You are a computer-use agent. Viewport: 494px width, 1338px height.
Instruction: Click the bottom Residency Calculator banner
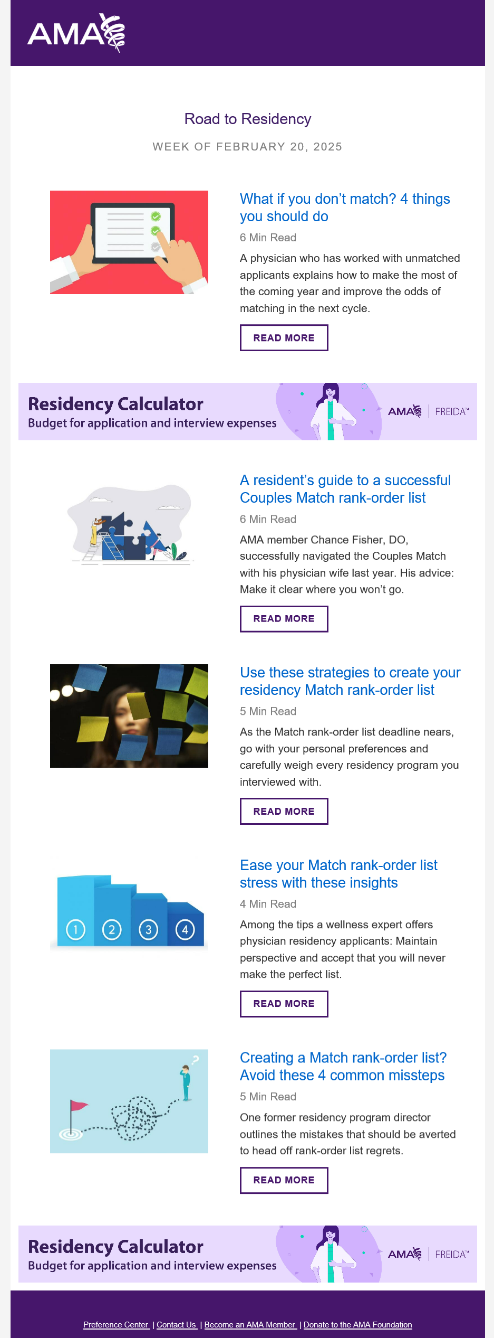[x=248, y=1254]
